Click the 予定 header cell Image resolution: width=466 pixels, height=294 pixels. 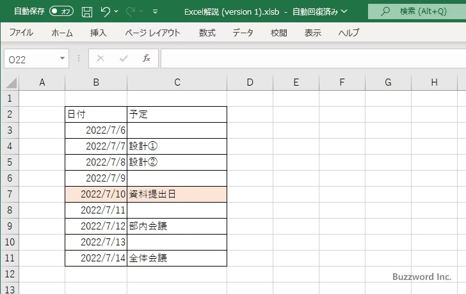coord(177,114)
